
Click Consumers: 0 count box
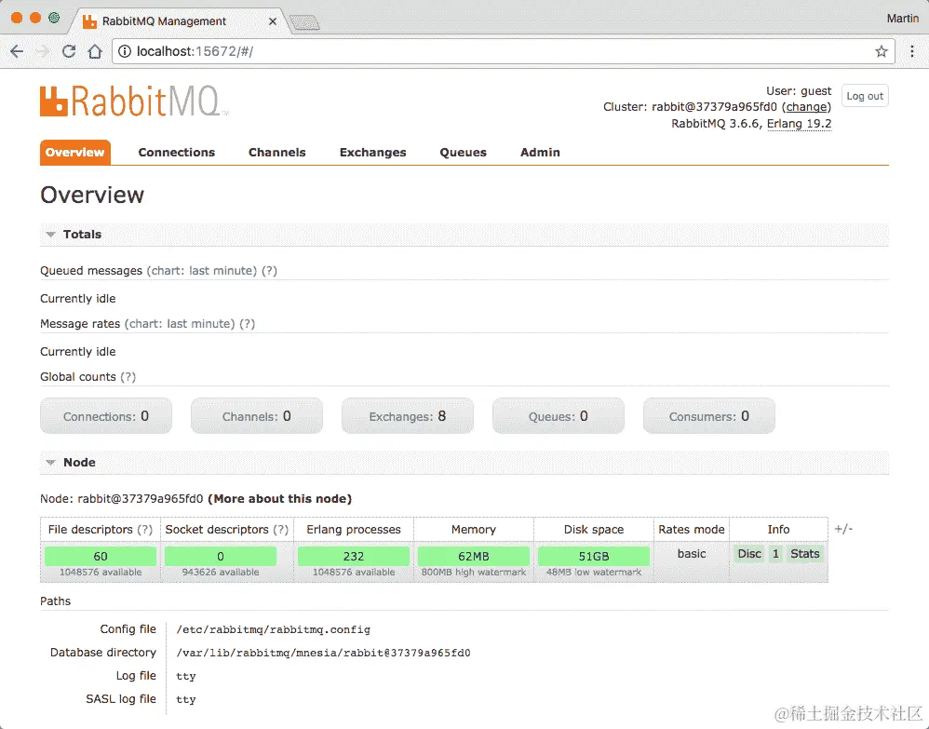click(708, 416)
